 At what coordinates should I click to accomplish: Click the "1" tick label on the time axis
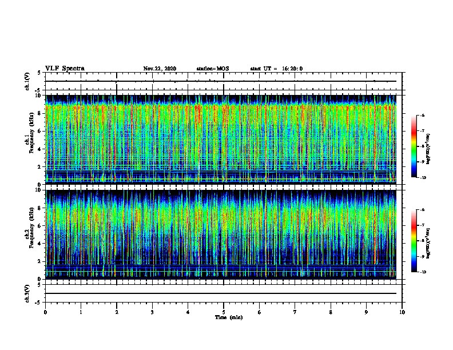coord(81,312)
